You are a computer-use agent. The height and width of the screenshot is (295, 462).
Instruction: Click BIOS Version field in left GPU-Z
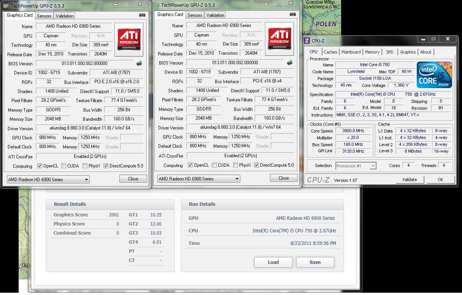85,63
